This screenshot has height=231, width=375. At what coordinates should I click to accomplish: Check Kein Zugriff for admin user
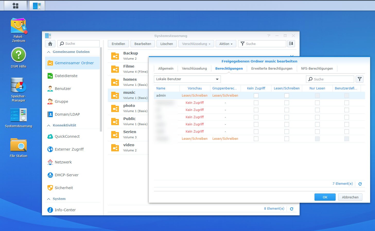coord(256,96)
